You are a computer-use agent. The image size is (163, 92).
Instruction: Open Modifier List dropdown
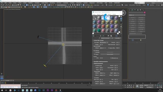[137, 15]
